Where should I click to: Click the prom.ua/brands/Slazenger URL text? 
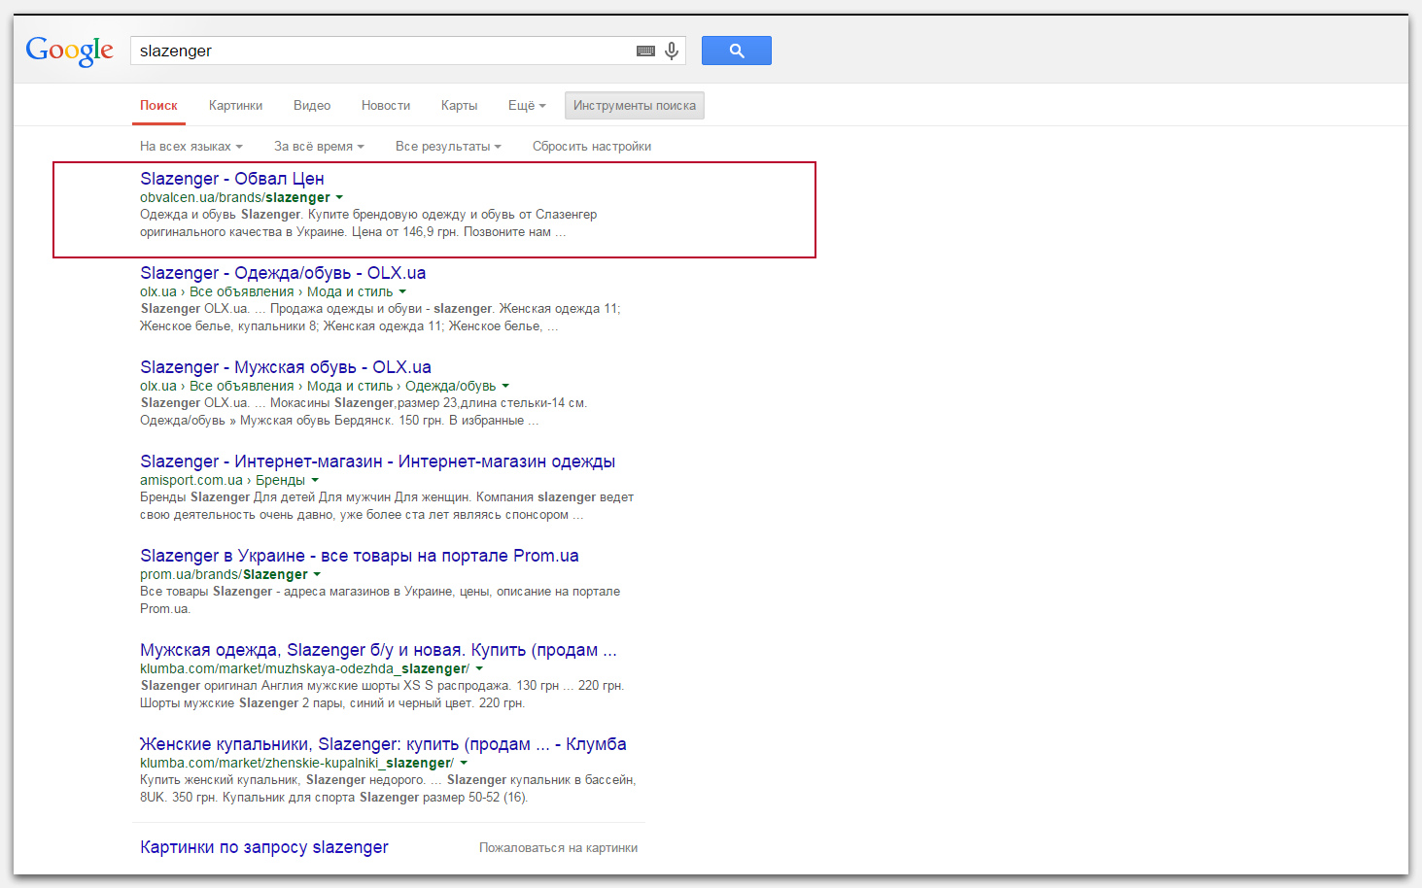pos(224,574)
